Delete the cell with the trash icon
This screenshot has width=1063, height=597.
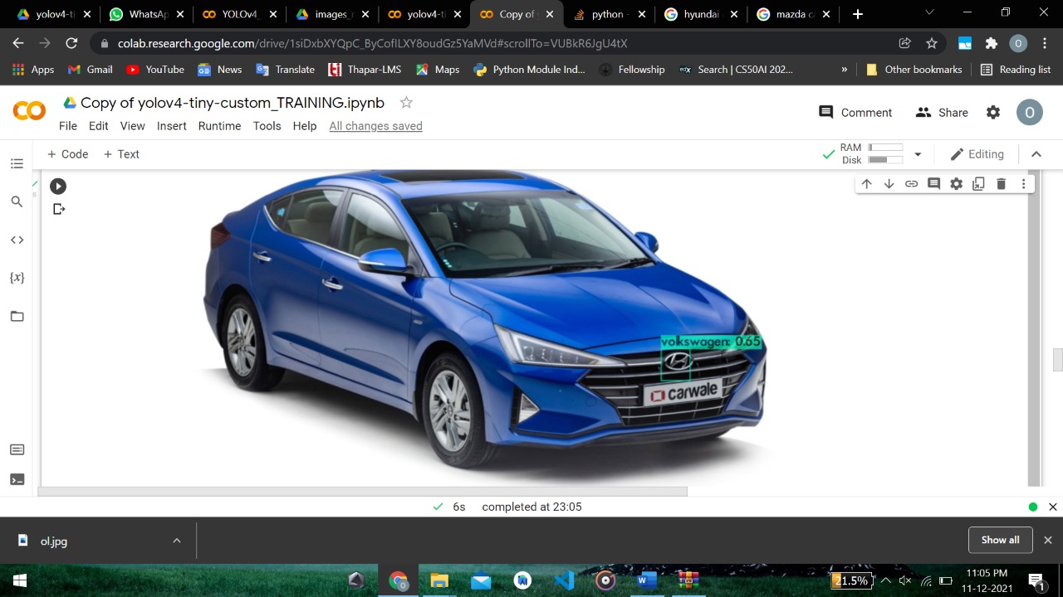click(x=1001, y=183)
